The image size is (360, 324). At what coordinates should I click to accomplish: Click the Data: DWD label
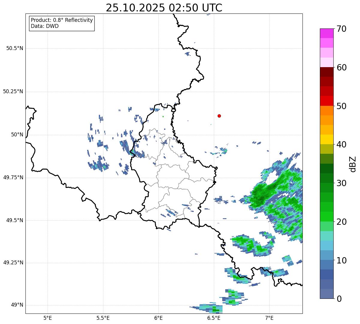tap(45, 26)
